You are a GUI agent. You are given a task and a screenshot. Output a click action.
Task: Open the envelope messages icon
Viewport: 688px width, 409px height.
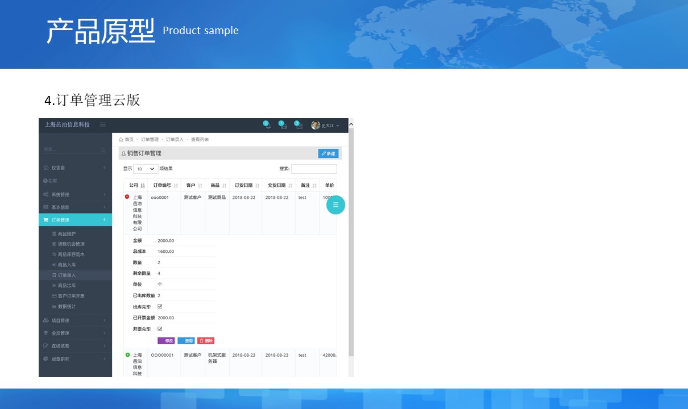point(283,126)
